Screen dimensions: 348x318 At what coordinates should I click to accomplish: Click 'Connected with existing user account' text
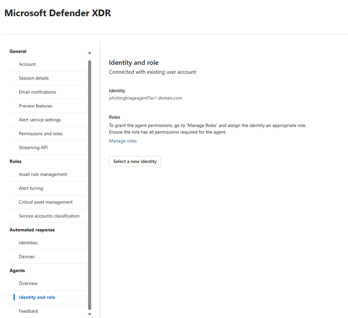(x=153, y=72)
